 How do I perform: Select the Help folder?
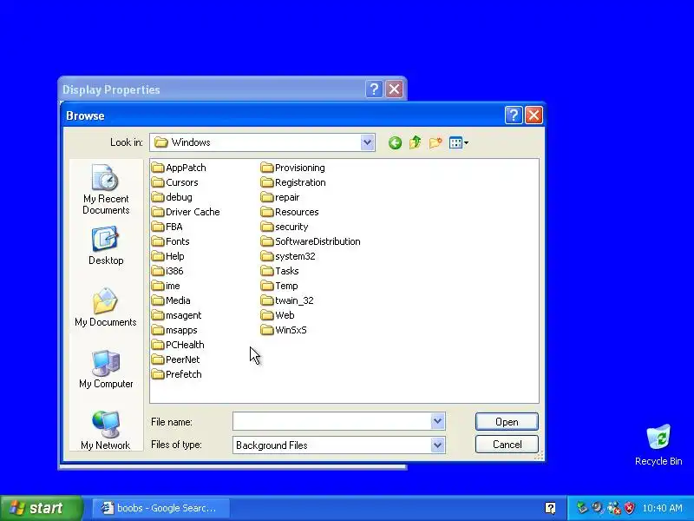pos(167,256)
